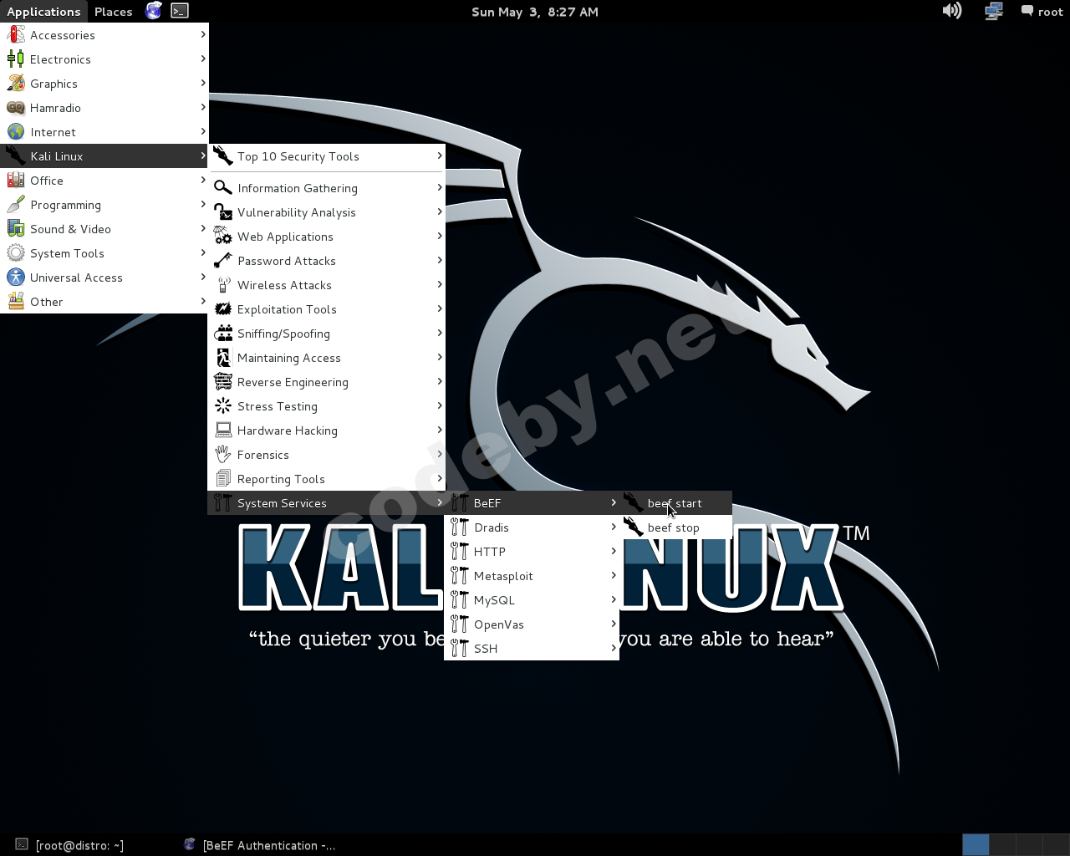Click the Forensics hand icon
Viewport: 1070px width, 856px height.
click(223, 454)
